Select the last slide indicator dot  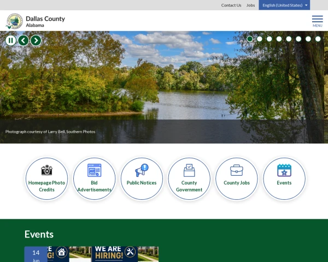click(318, 39)
